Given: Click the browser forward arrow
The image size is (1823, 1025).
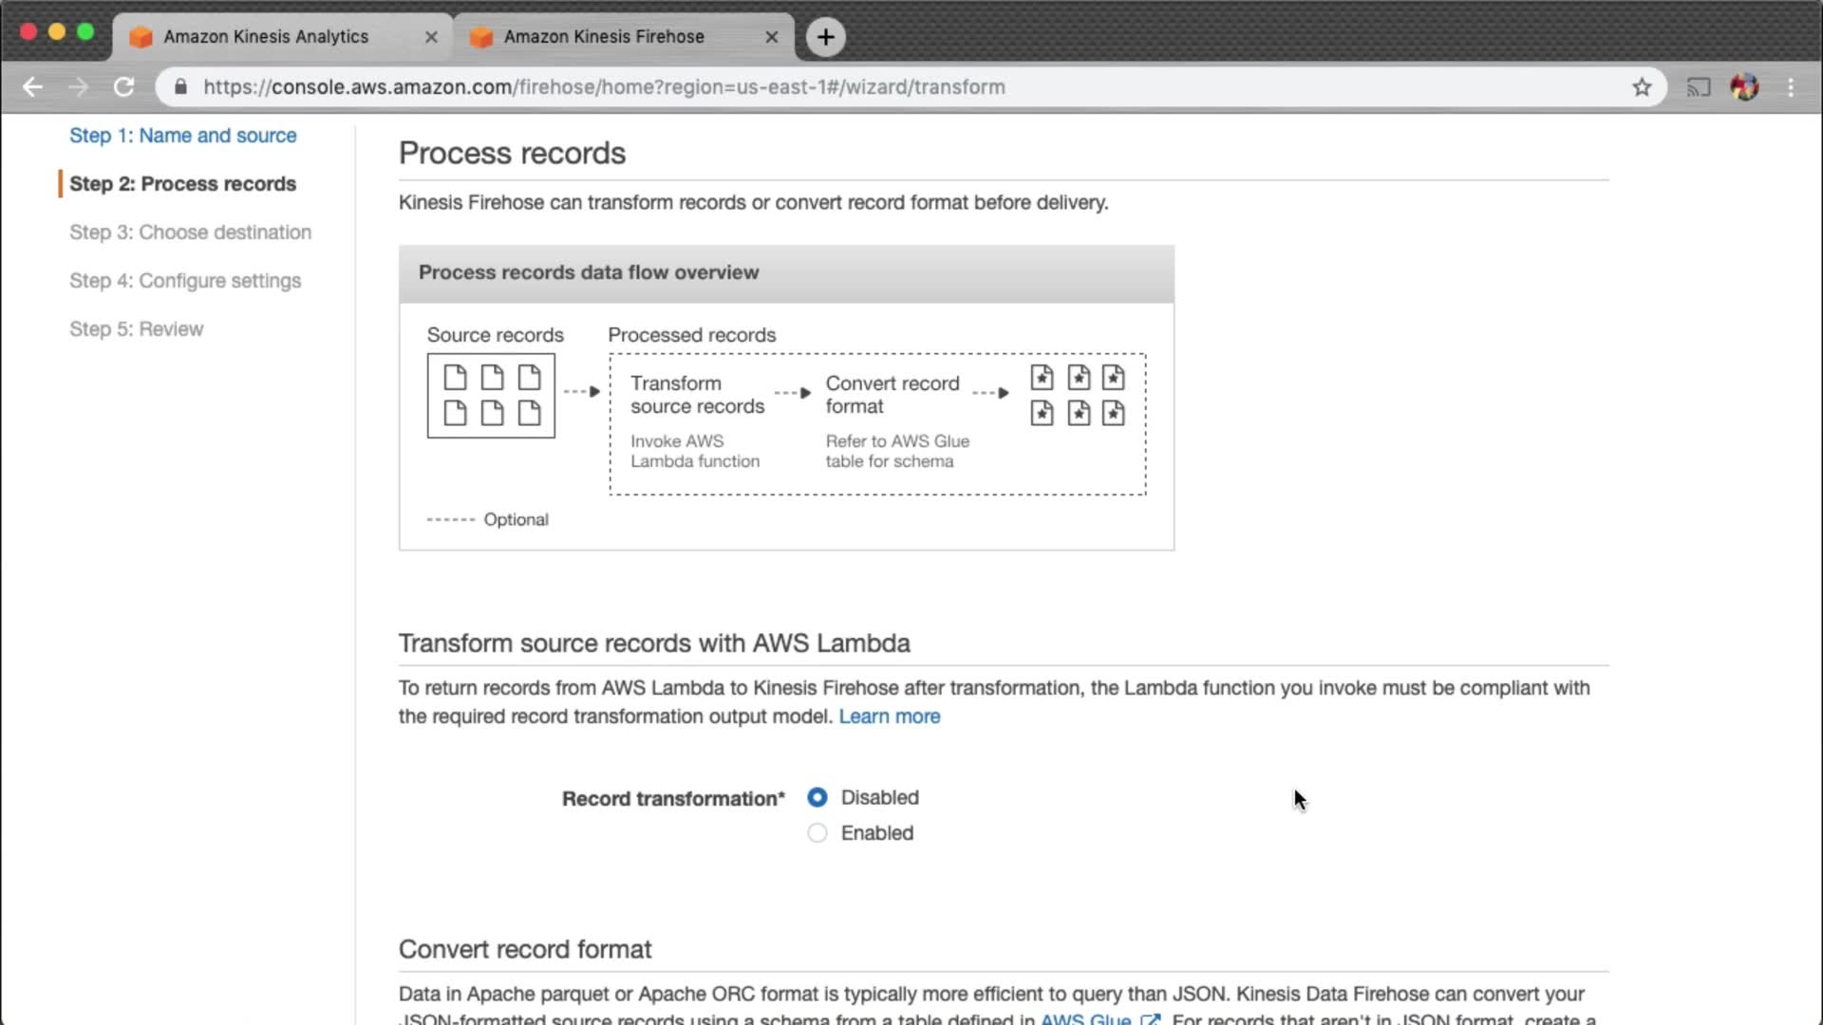Looking at the screenshot, I should click(x=79, y=87).
